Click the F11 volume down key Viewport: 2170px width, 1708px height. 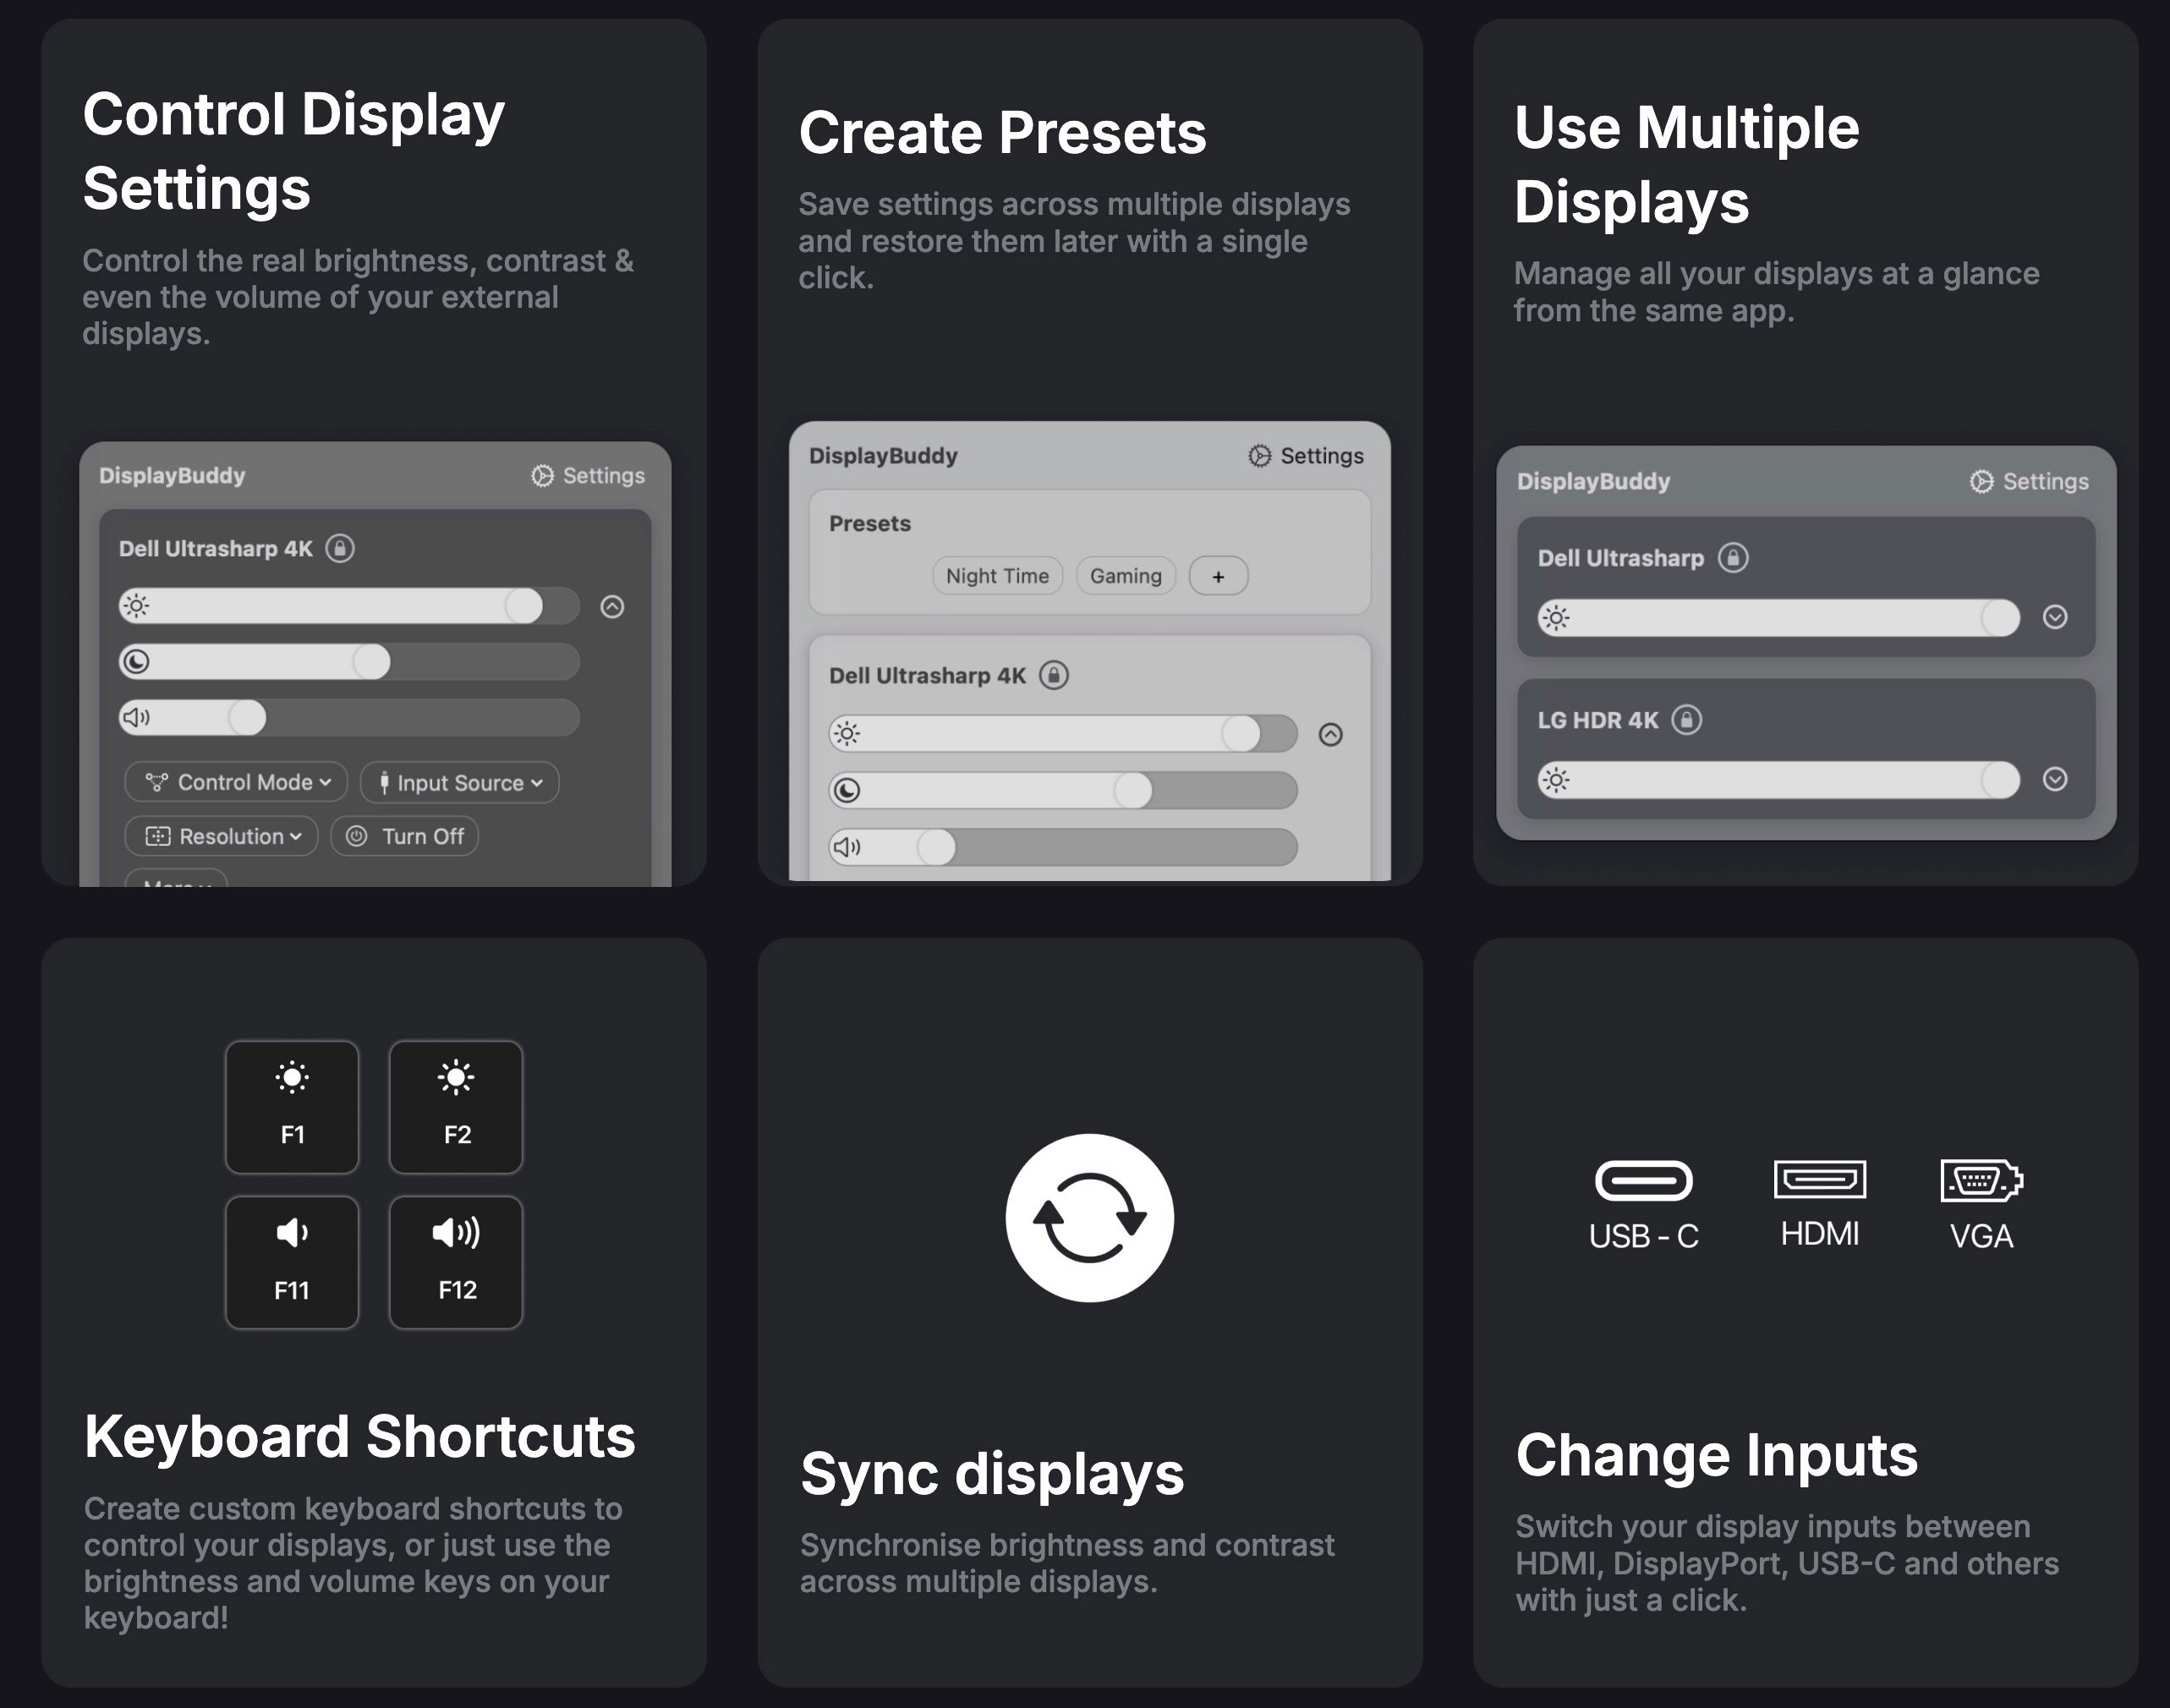292,1263
